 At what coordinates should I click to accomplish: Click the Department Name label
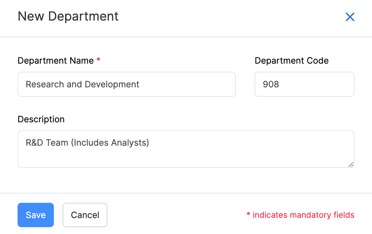56,61
